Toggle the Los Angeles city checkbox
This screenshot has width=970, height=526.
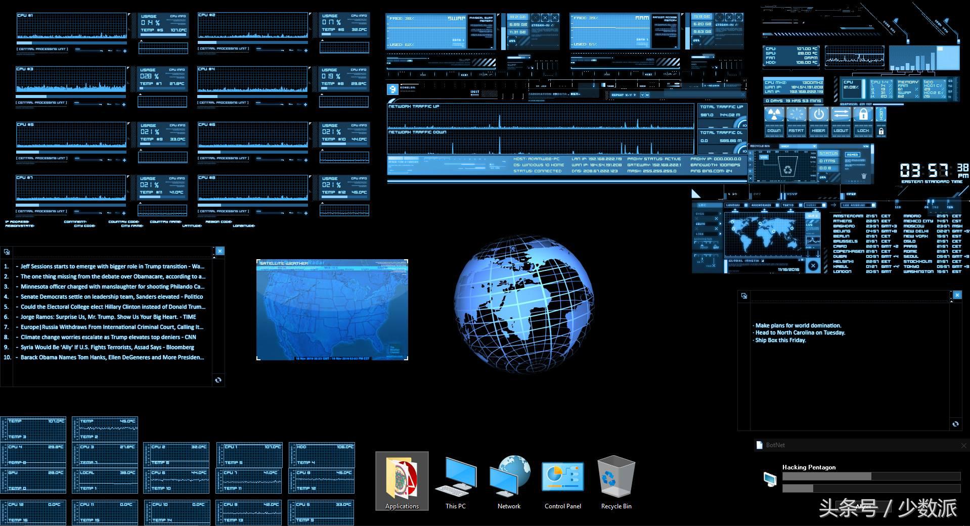tap(872, 205)
